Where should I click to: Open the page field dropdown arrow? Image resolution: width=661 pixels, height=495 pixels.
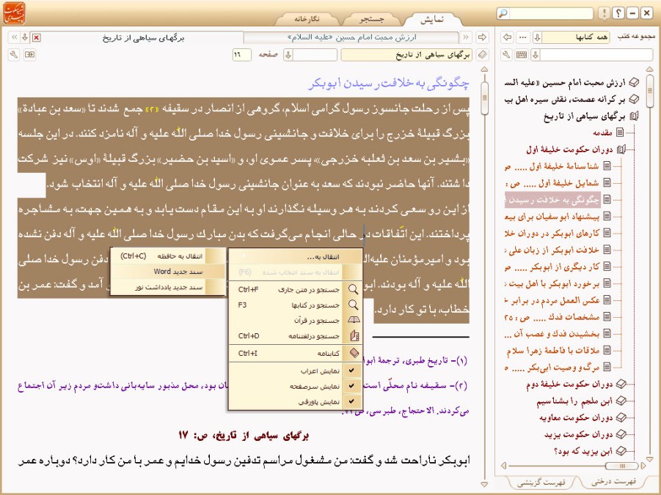288,55
